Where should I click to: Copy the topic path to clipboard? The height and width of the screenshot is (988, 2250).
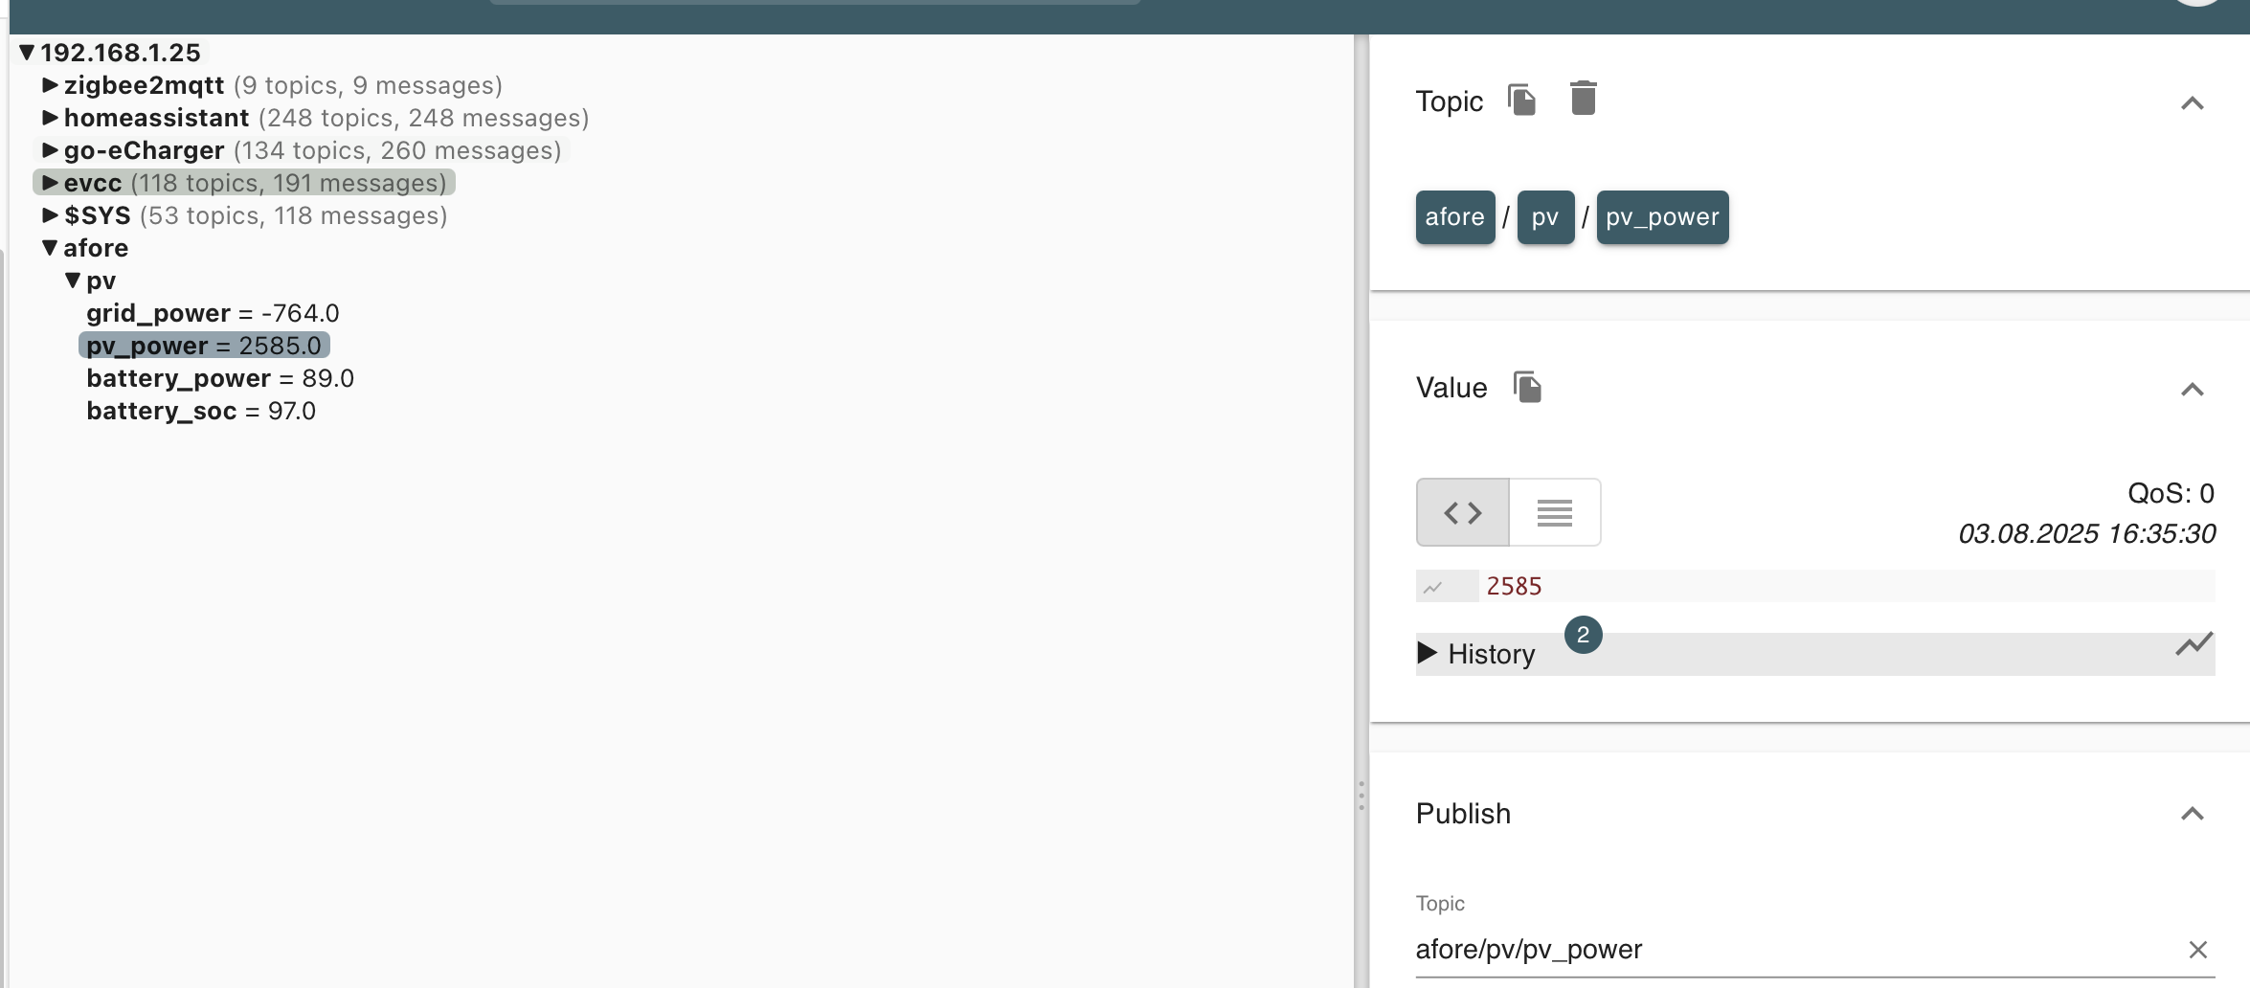point(1521,100)
